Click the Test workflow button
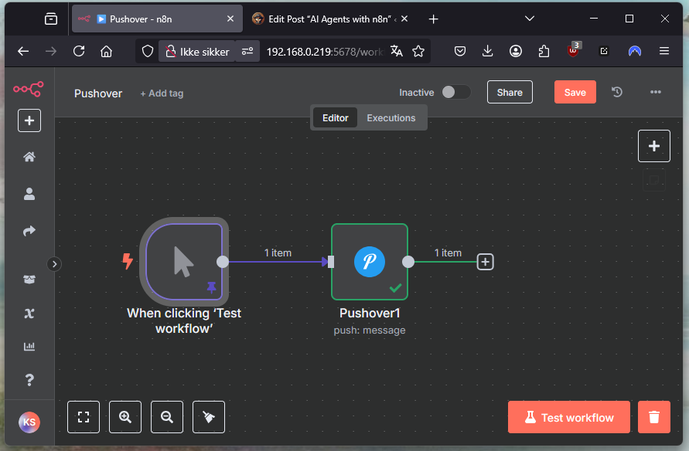 [569, 417]
